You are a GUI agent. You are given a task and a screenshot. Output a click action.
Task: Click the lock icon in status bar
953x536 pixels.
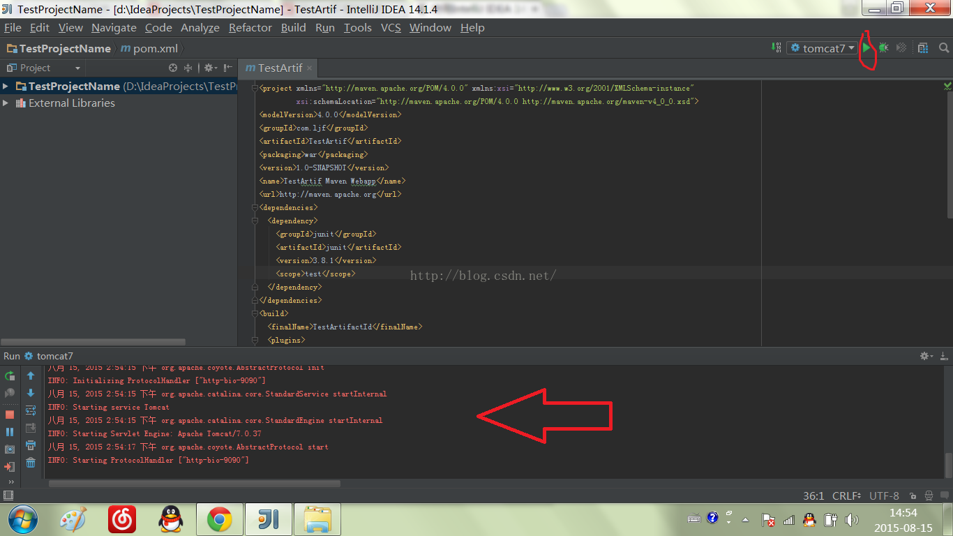pos(912,496)
